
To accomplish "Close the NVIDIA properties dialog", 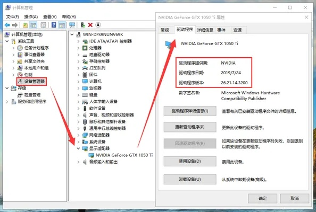I will pyautogui.click(x=306, y=17).
